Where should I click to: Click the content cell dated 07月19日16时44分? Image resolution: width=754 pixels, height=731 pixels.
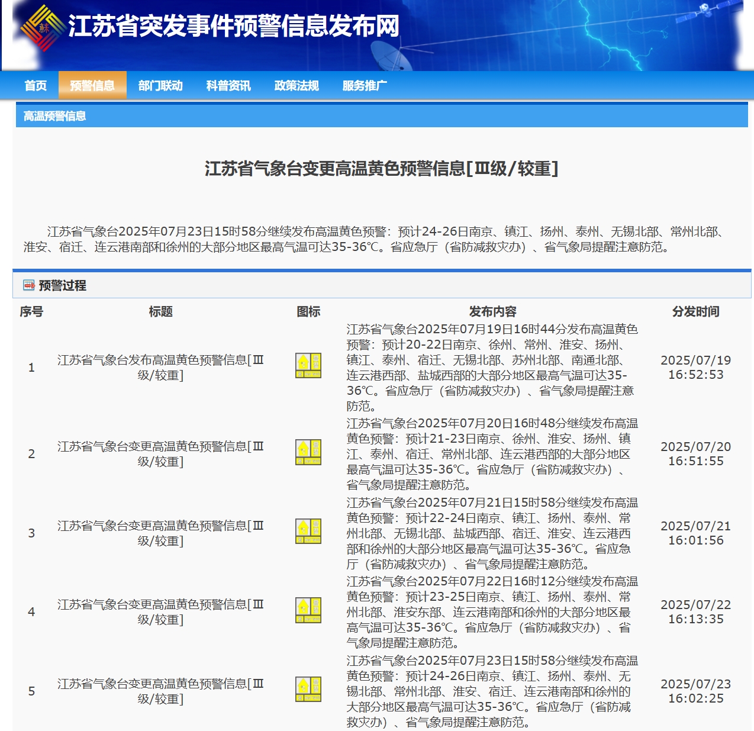(x=492, y=368)
